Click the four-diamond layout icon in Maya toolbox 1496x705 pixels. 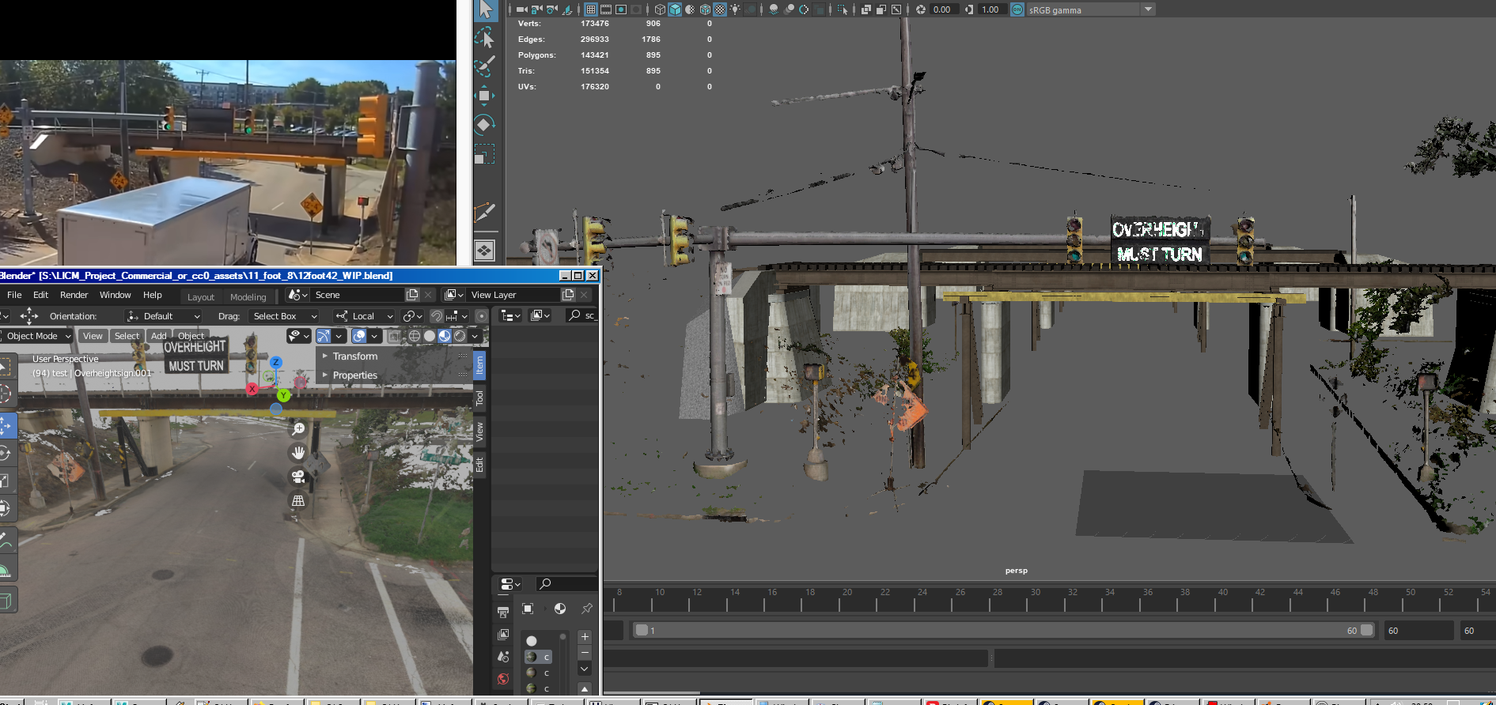(484, 251)
